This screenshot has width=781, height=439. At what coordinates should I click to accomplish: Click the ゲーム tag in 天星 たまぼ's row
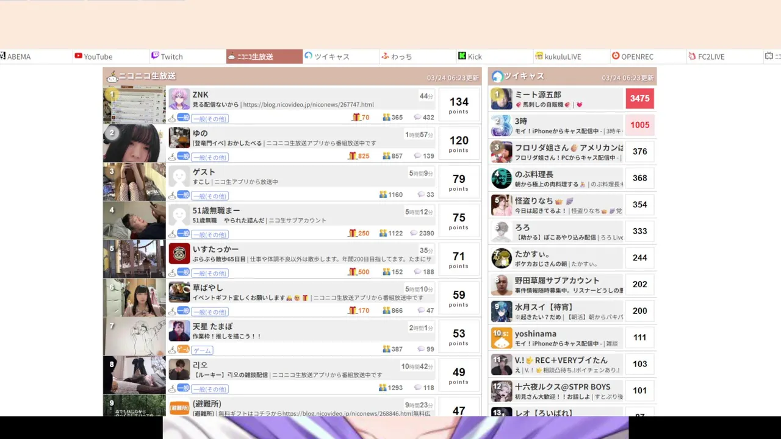[202, 350]
